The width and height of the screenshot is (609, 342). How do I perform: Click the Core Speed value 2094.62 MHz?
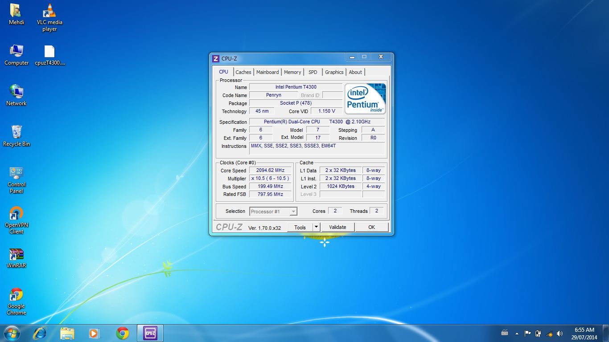point(270,170)
